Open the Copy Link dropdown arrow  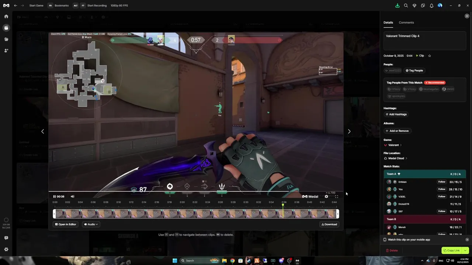coord(465,251)
